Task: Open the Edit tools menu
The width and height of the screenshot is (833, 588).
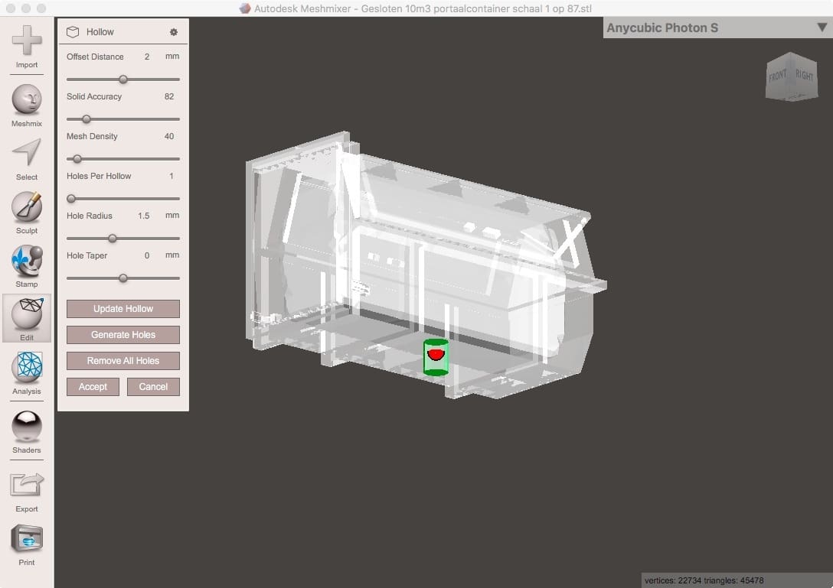Action: (27, 319)
